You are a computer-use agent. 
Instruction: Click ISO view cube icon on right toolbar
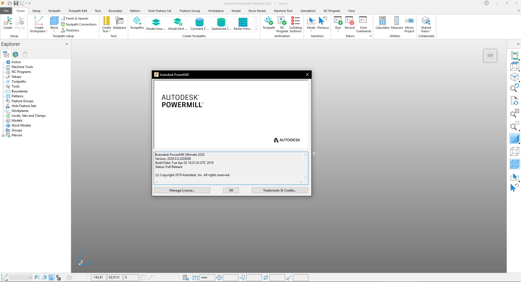point(514,77)
